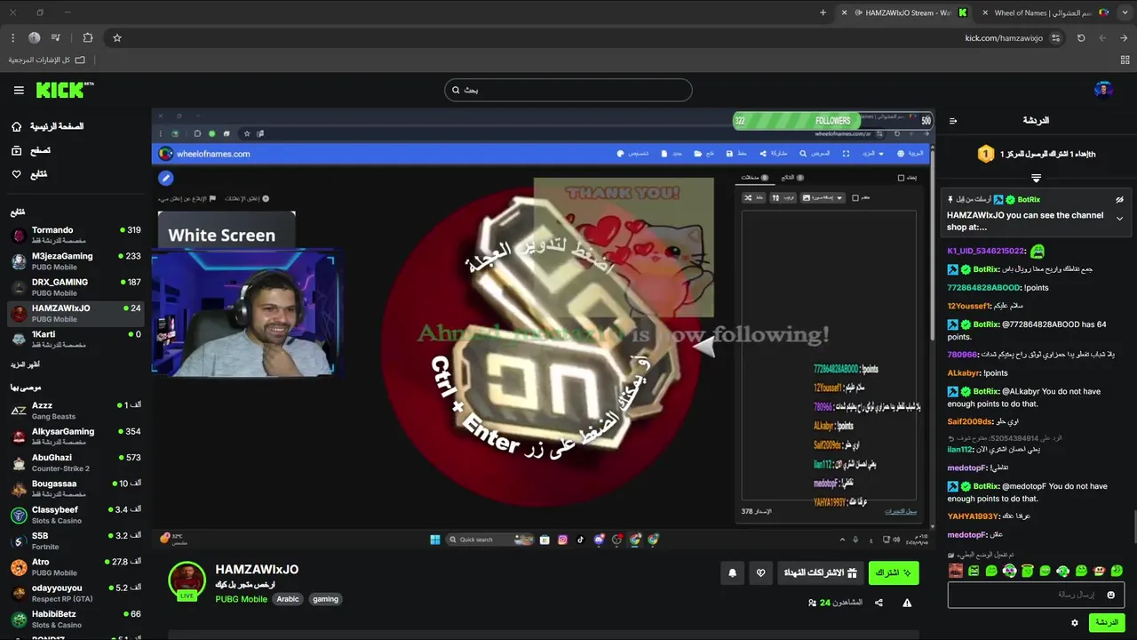Click the HAMZAWIxJO streamer avatar
Screen dimensions: 1137x640
187,580
